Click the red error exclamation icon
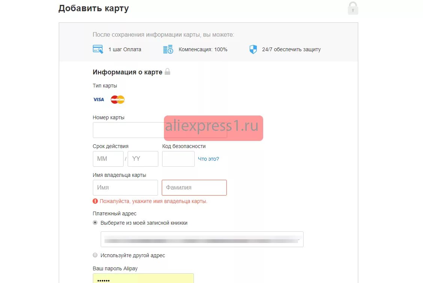Screen dimensions: 423x283 95,201
